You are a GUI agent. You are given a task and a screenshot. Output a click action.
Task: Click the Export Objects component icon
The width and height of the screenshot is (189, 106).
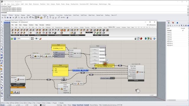point(137,72)
